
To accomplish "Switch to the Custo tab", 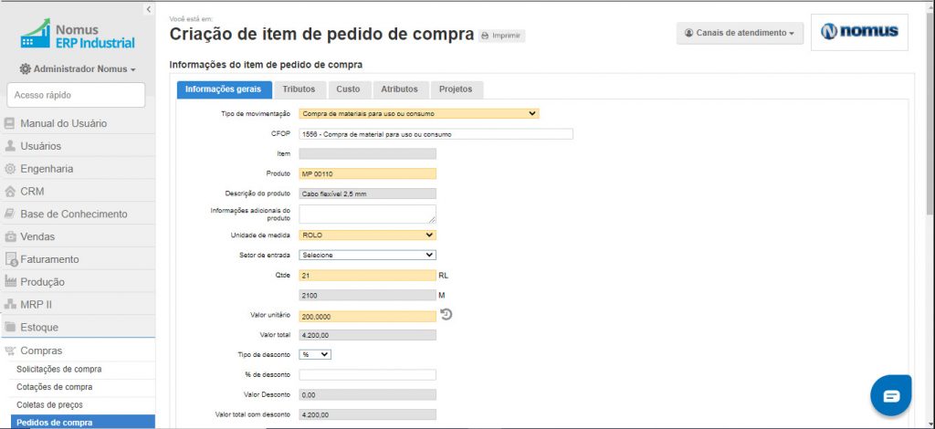I will click(x=348, y=89).
